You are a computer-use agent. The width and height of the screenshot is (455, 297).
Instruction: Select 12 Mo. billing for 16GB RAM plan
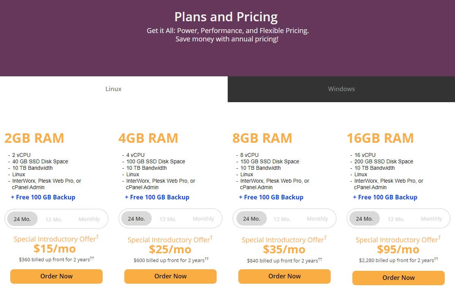pyautogui.click(x=396, y=219)
